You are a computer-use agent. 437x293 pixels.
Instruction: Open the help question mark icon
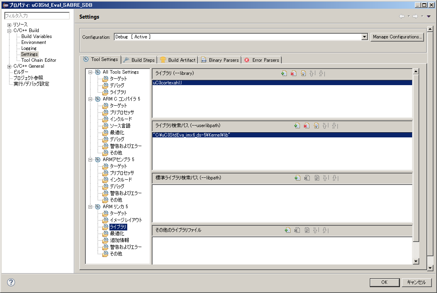pos(11,282)
